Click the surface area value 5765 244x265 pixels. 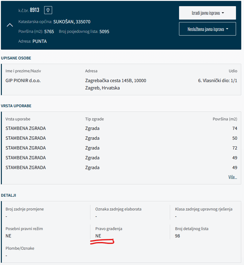(x=49, y=32)
